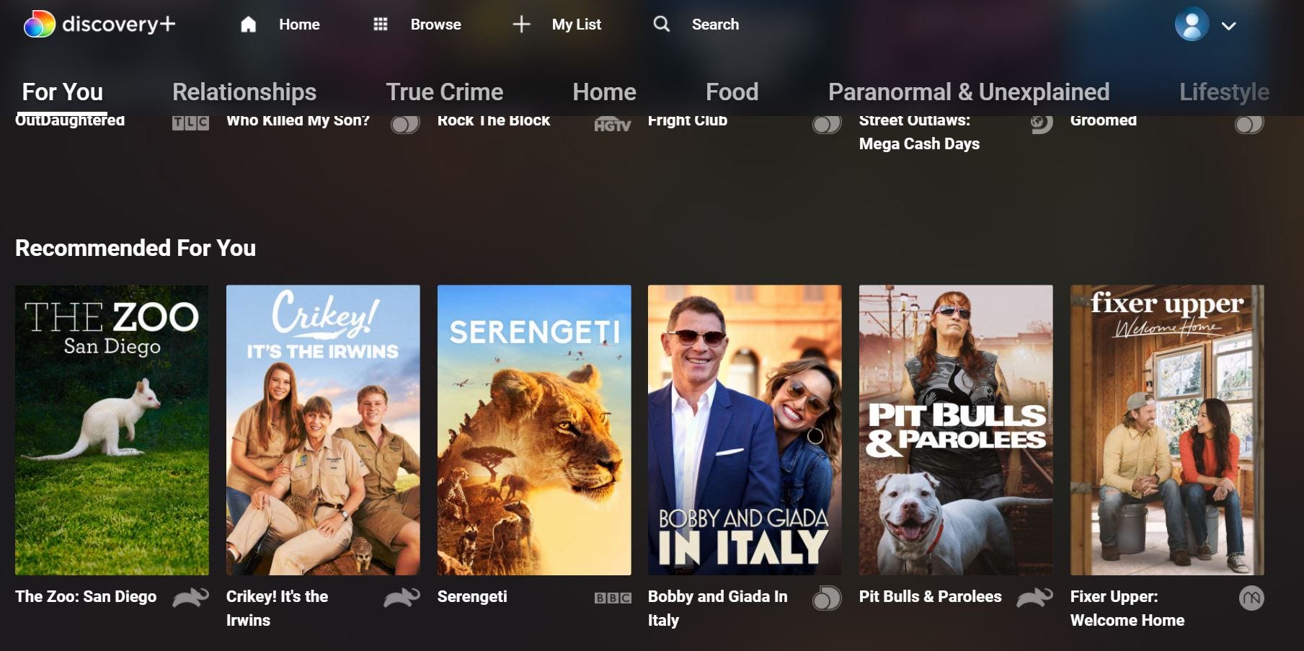
Task: Click the Search magnifier icon
Action: (661, 24)
